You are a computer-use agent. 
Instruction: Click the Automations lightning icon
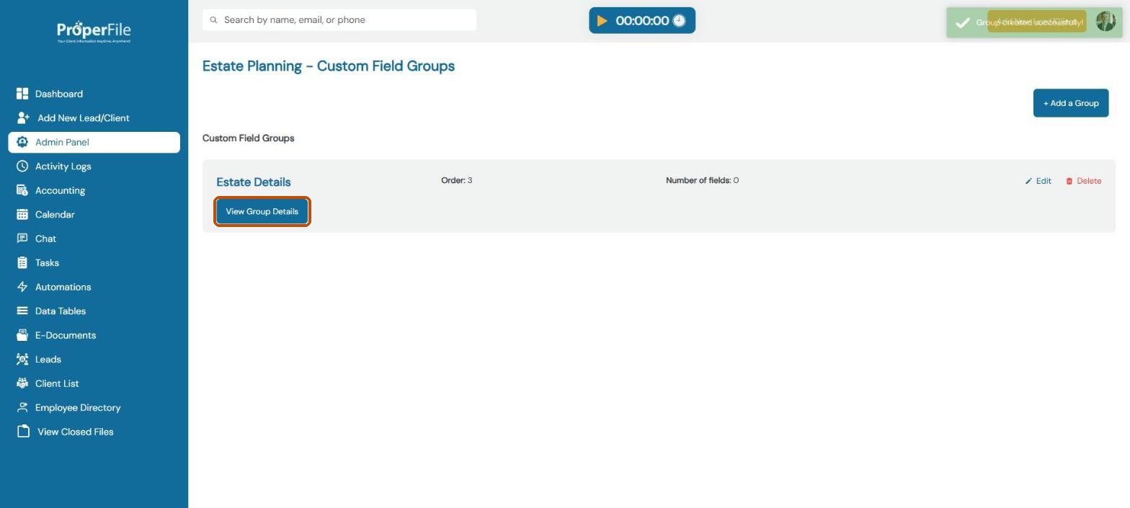click(x=22, y=287)
